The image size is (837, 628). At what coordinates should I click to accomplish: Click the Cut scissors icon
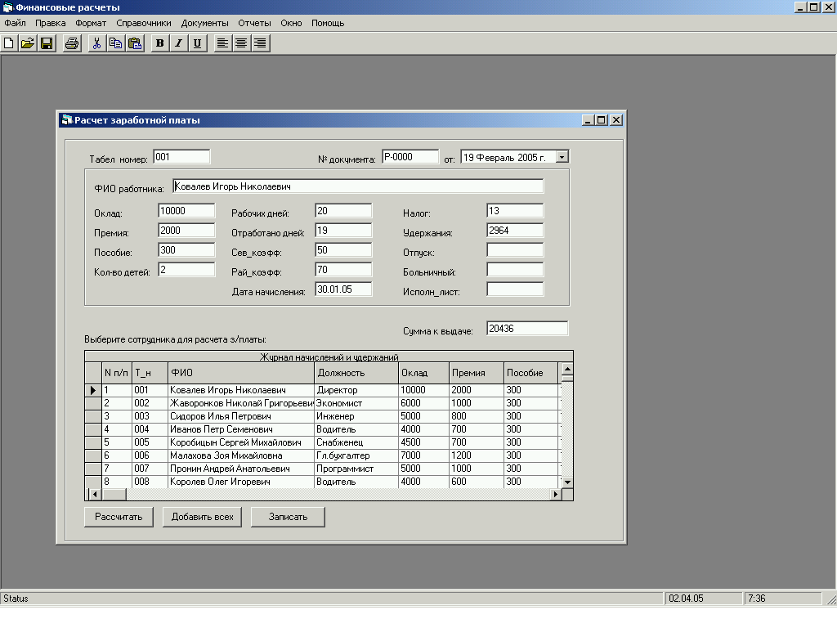pyautogui.click(x=96, y=43)
